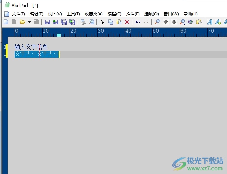Click the Paste clipboard icon

tap(119, 22)
